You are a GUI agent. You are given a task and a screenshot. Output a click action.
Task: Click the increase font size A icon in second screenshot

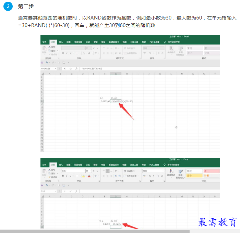(94, 171)
